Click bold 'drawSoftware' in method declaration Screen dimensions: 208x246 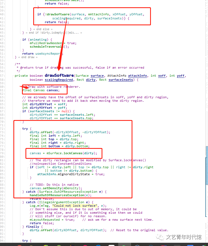[x=59, y=75]
